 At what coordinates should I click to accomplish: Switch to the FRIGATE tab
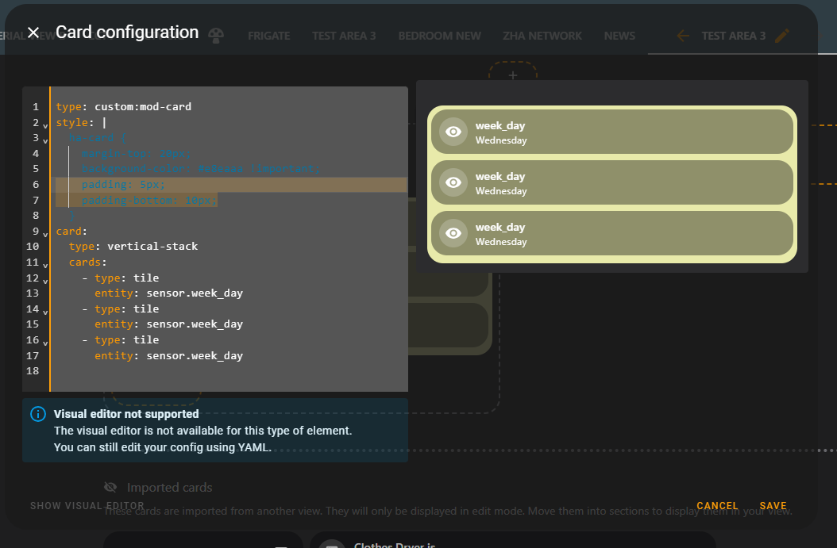tap(268, 35)
